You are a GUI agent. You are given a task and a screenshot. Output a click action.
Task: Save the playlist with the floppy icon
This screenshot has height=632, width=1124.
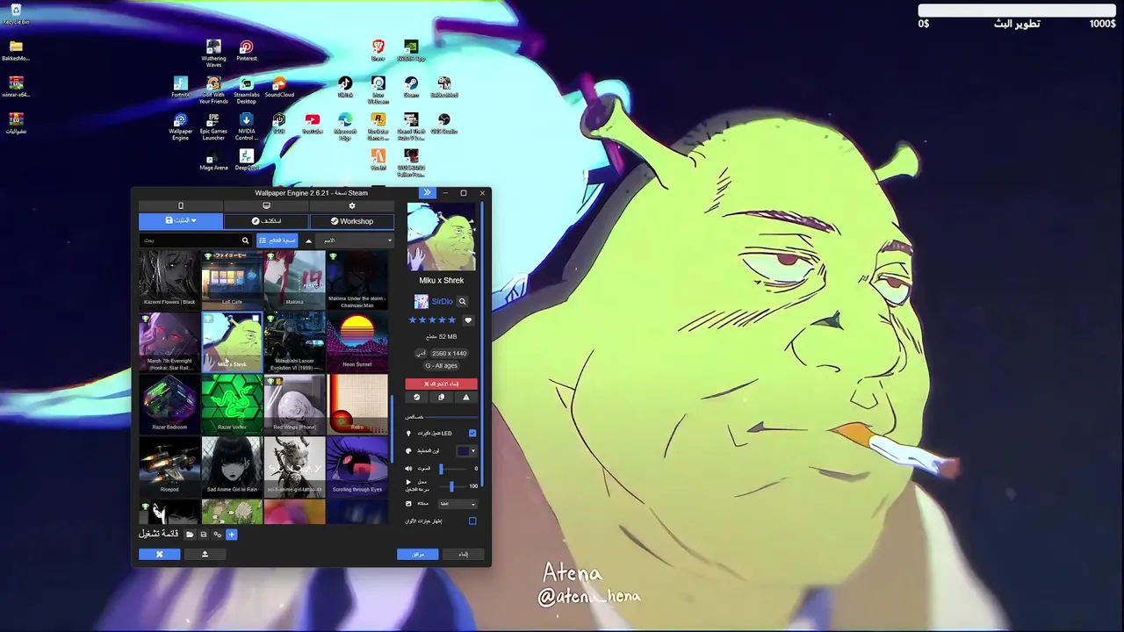coord(203,535)
